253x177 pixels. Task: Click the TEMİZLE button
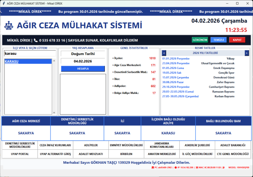[219, 40]
